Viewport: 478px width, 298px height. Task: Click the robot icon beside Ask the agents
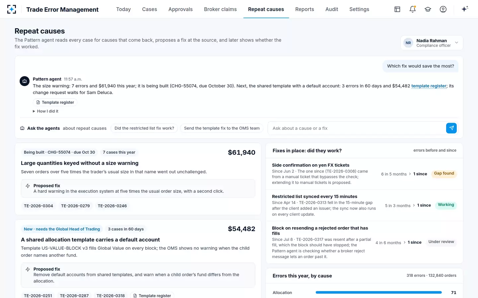point(22,128)
